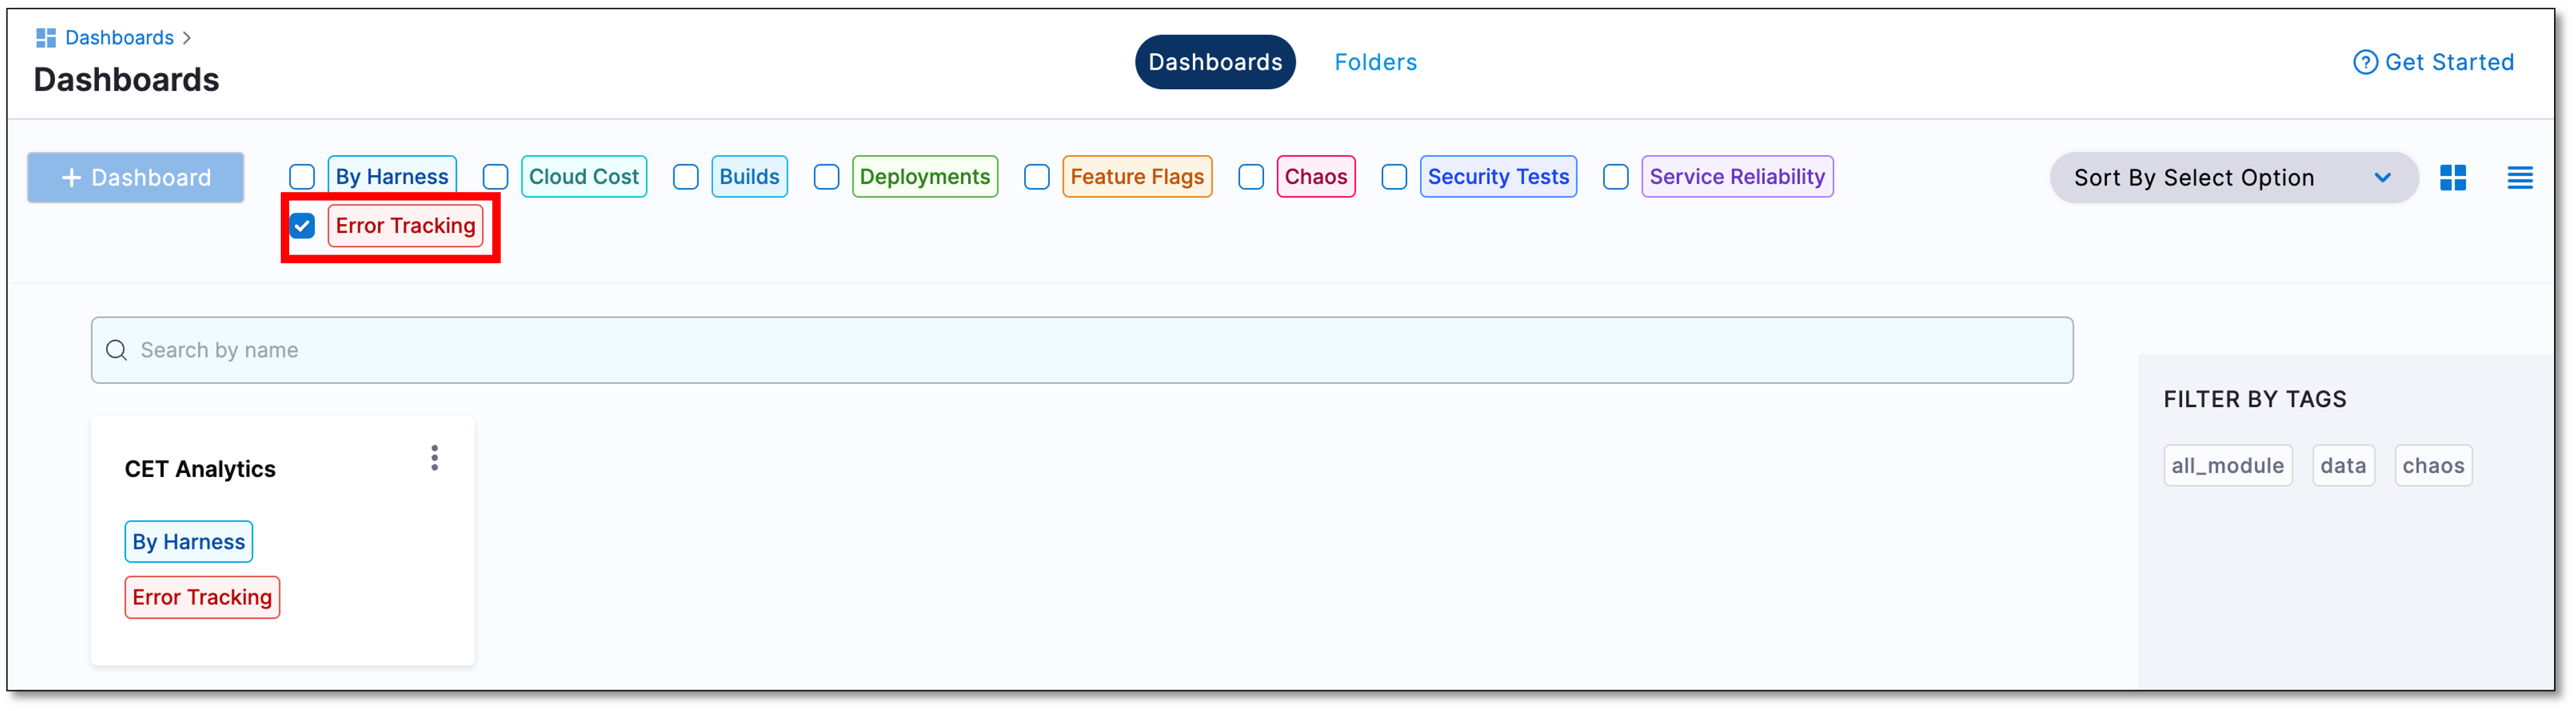This screenshot has height=711, width=2576.
Task: Click the + Dashboard button
Action: coord(136,178)
